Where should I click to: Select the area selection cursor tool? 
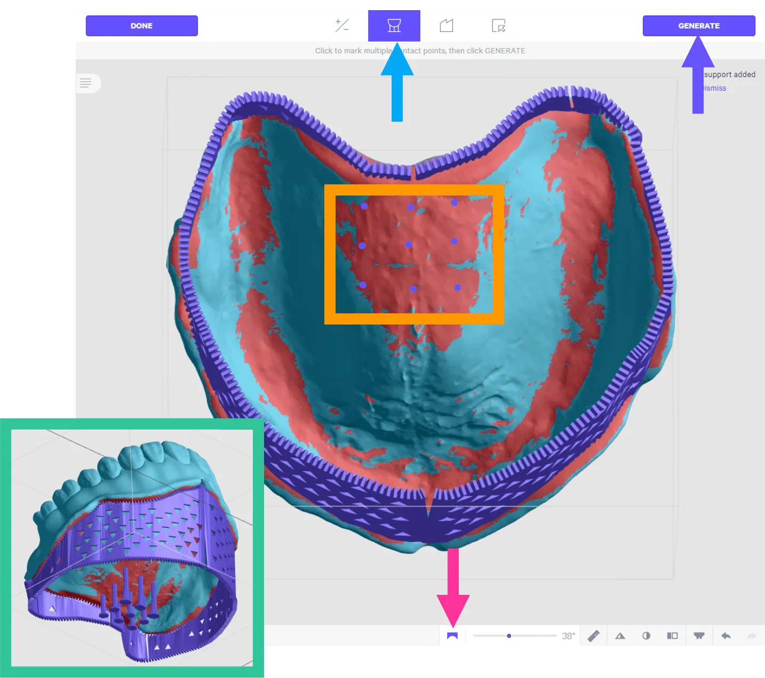pos(499,26)
